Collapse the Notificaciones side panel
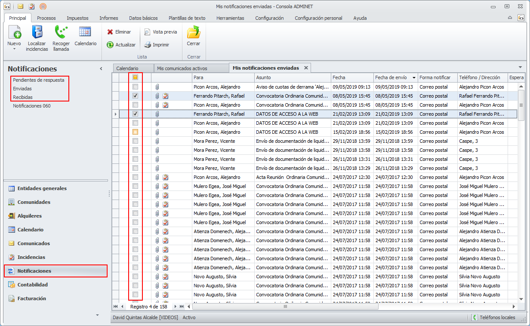Viewport: 530px width, 326px height. click(101, 69)
